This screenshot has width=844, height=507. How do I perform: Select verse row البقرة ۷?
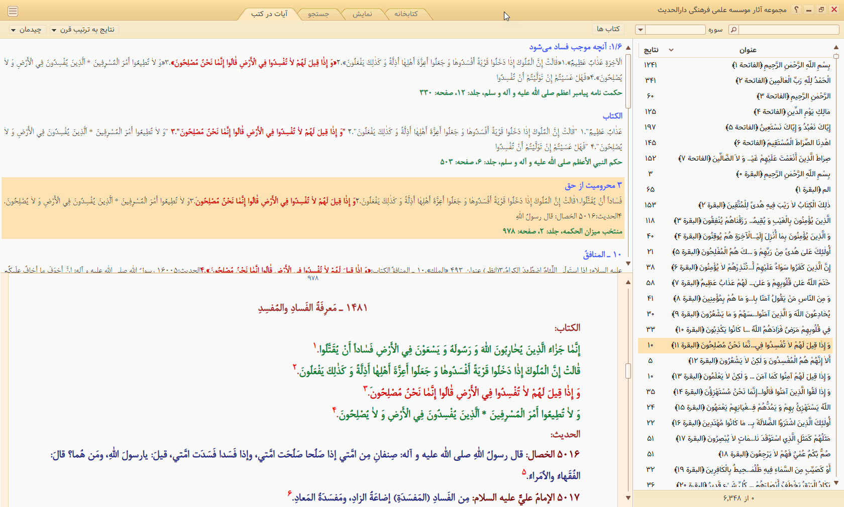point(735,283)
